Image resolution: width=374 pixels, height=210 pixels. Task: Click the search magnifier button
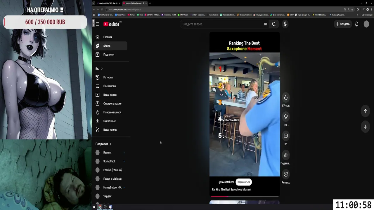tap(274, 24)
